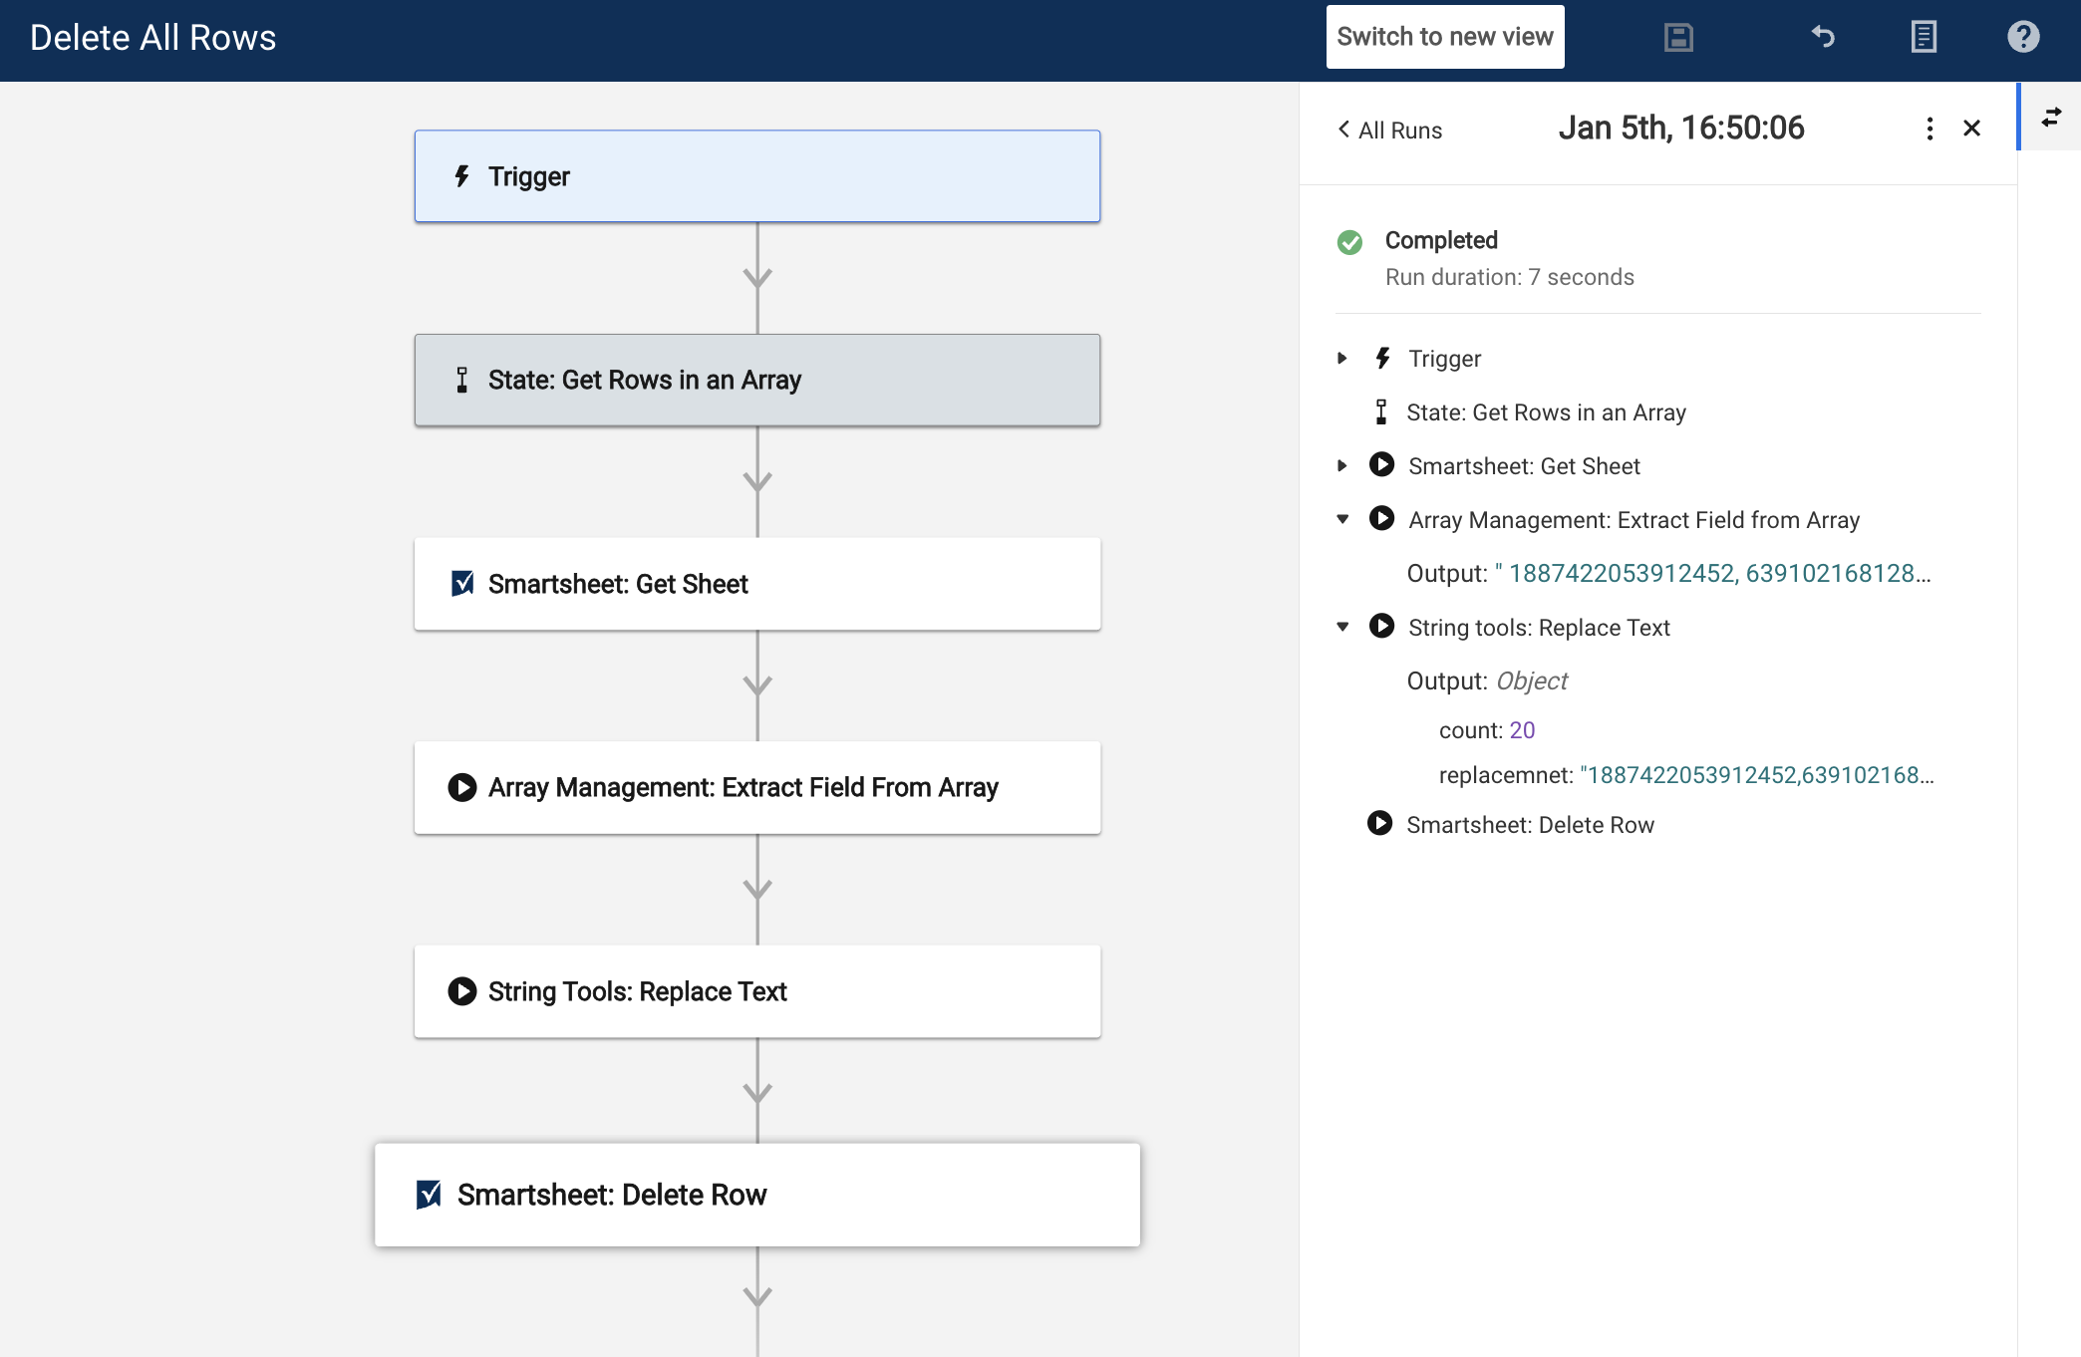
Task: Click state icon beside Get Rows in log
Action: point(1381,411)
